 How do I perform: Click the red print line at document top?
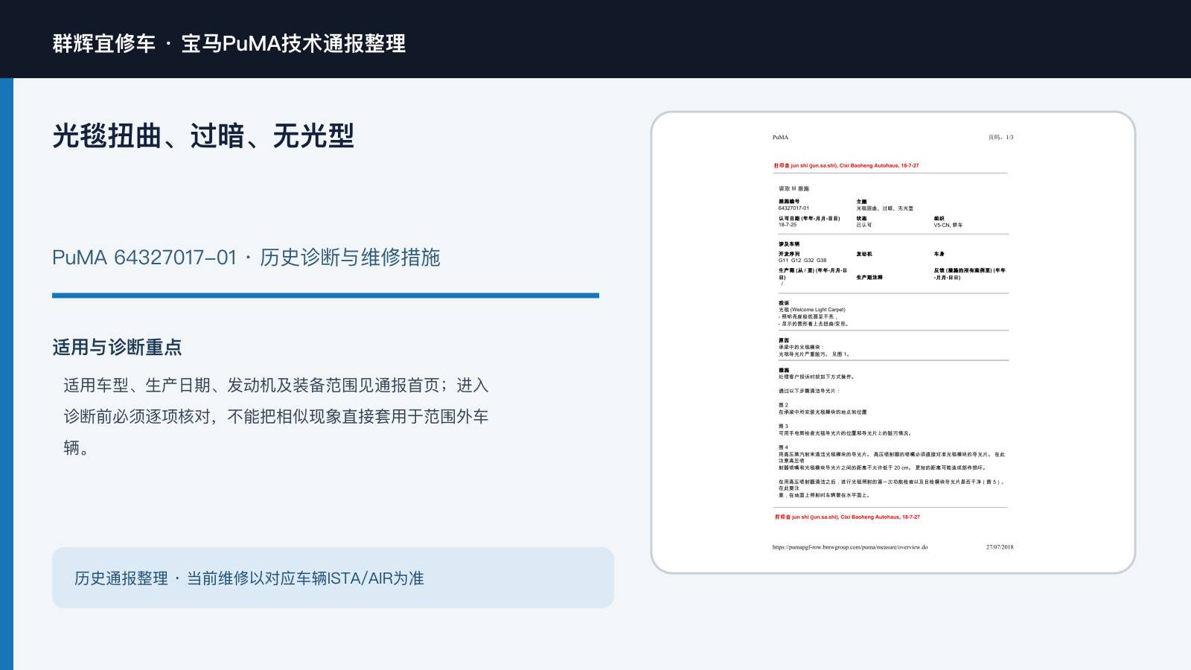[x=846, y=166]
